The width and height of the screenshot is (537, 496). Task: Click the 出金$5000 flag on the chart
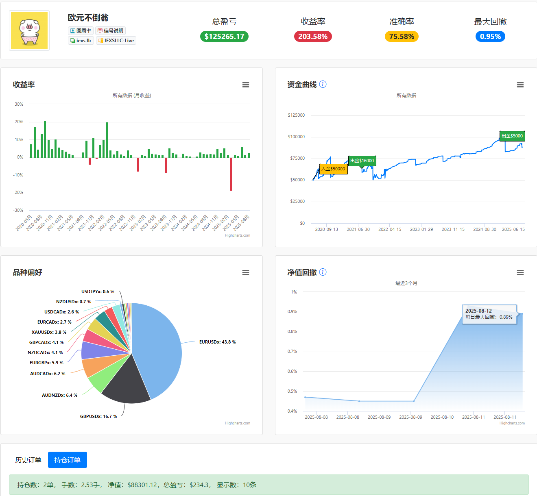512,136
